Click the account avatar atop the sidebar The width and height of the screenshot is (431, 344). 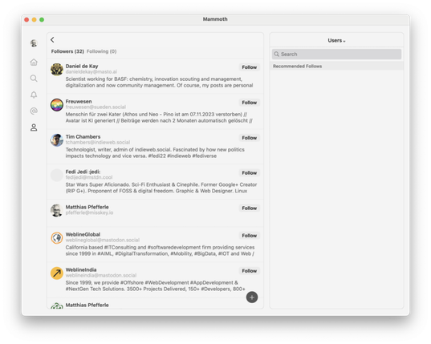[x=34, y=43]
